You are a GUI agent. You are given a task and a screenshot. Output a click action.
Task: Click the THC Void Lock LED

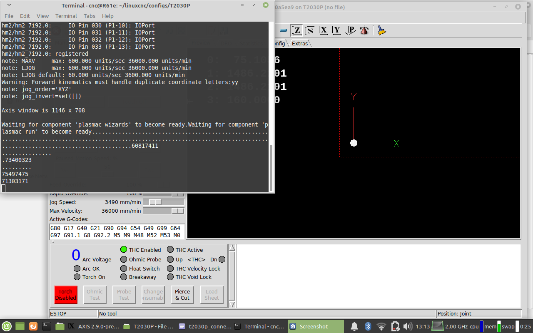[170, 277]
